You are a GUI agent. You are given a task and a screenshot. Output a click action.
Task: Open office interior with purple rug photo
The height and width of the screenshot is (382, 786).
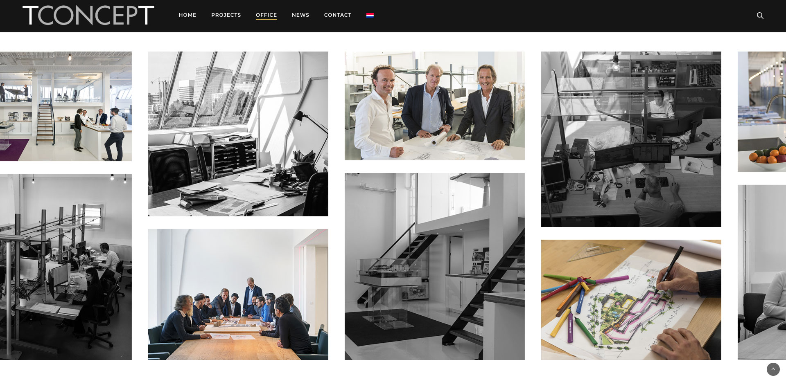66,106
